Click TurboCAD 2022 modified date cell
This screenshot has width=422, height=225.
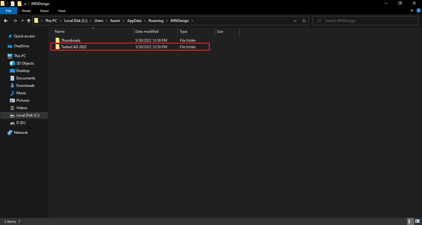click(x=151, y=47)
